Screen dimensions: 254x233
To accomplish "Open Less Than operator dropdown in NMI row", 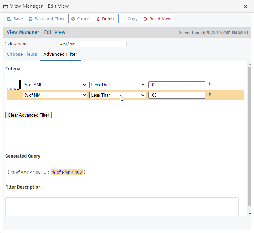I will [x=118, y=95].
